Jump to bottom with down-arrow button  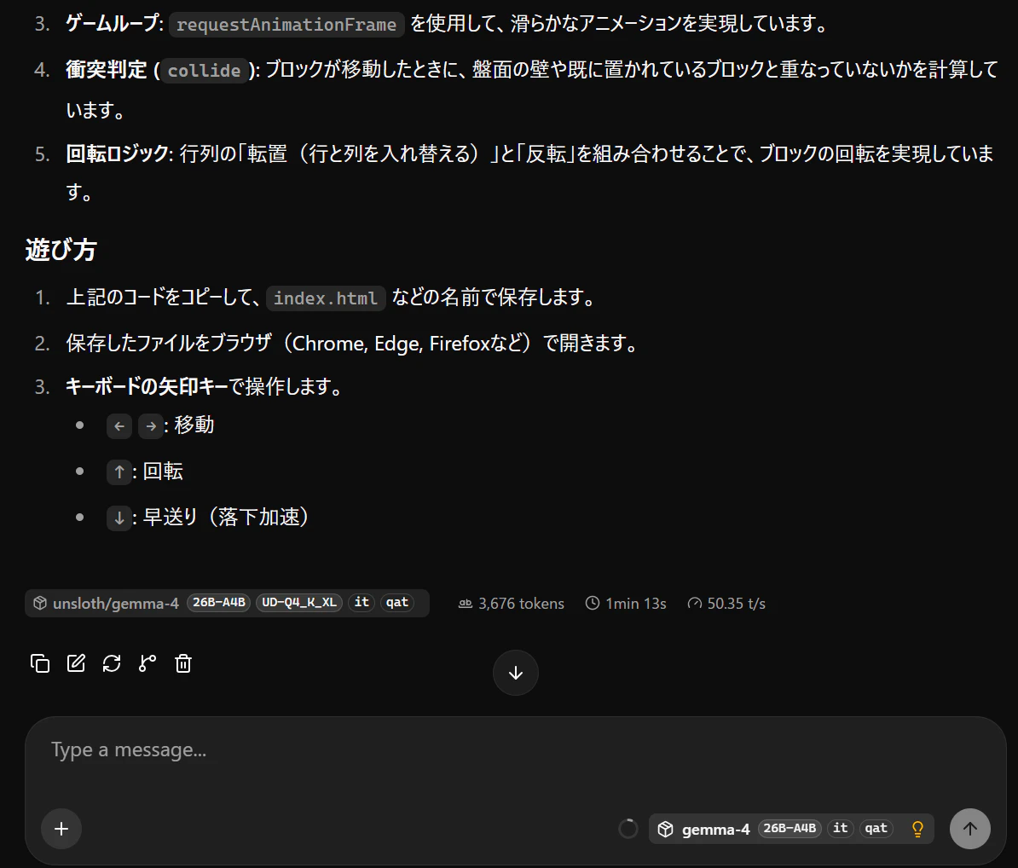pos(516,673)
